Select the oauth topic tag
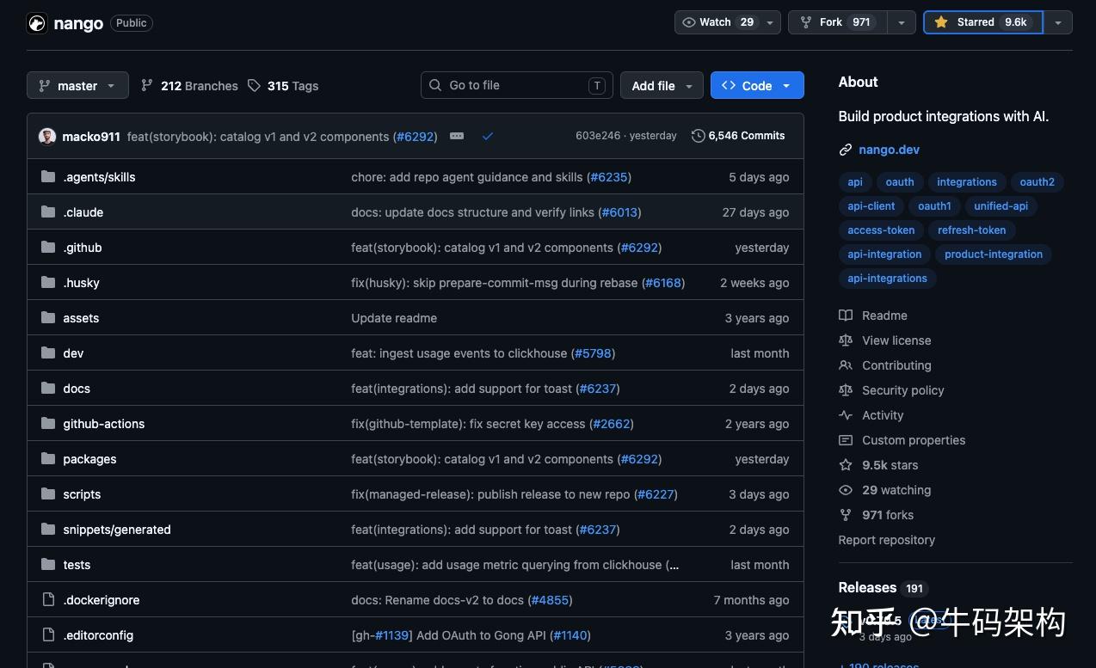The image size is (1096, 668). pos(900,182)
